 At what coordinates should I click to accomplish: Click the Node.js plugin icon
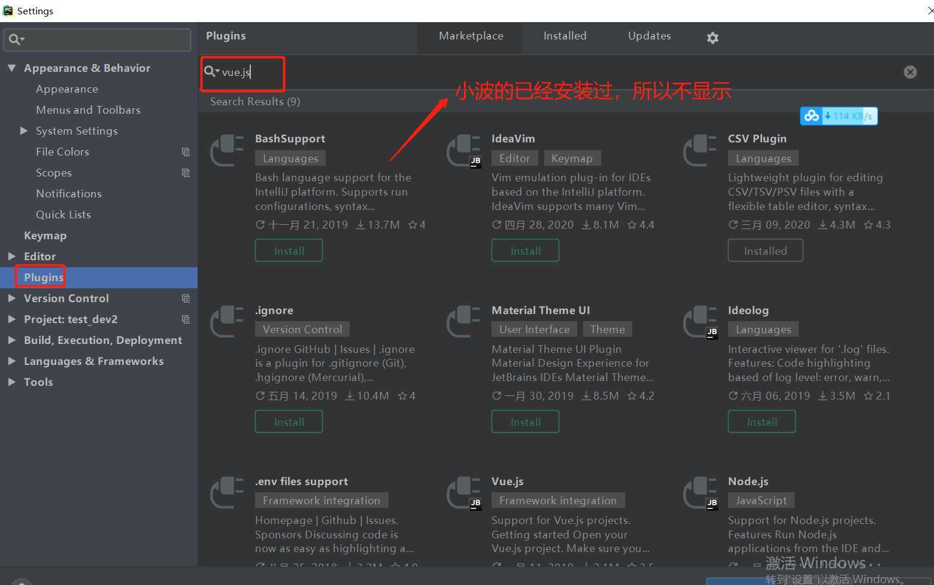pos(700,492)
